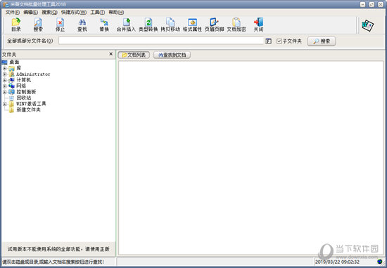Open the 快捷方式 shortcuts menu
Image resolution: width=387 pixels, height=268 pixels.
tap(74, 13)
